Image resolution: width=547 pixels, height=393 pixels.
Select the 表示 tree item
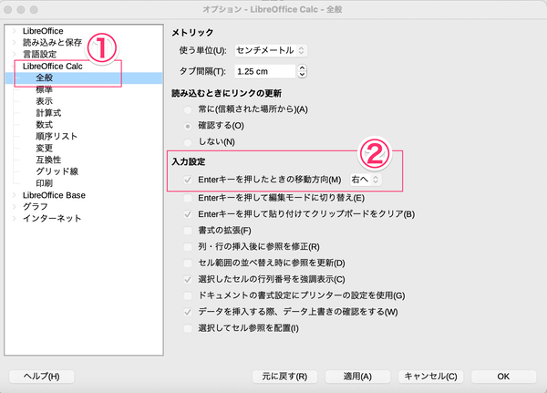[45, 101]
